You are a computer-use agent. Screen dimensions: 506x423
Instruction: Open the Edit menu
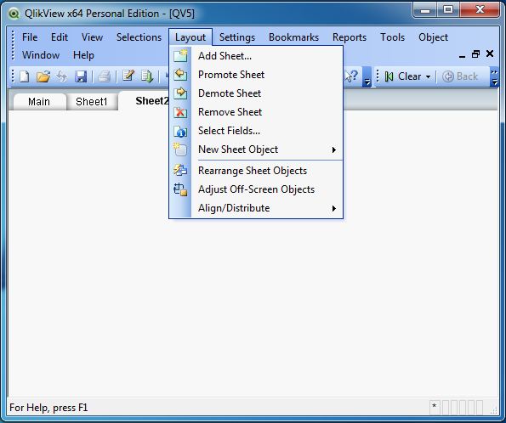click(60, 37)
